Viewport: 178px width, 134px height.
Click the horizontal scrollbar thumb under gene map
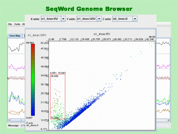point(18,120)
